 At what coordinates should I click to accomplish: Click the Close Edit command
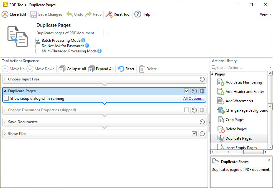[14, 14]
